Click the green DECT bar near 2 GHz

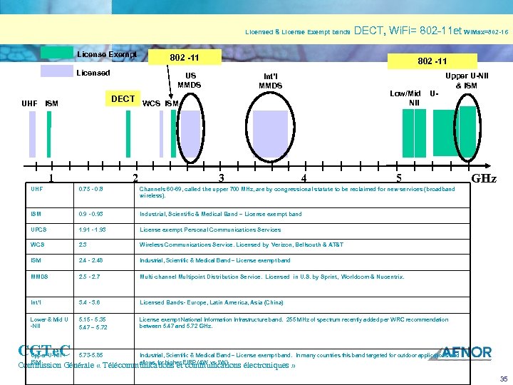128,134
